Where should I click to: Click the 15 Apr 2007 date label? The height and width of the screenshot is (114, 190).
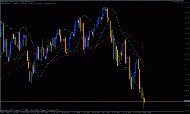point(96,113)
